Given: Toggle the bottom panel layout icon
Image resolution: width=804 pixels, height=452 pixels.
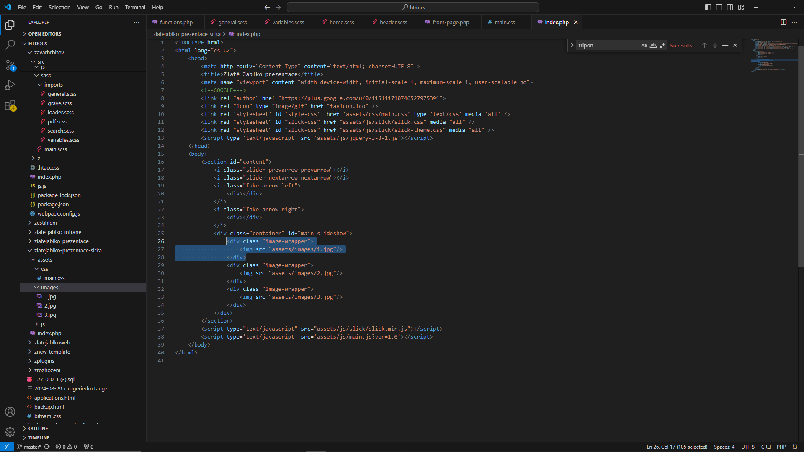Looking at the screenshot, I should coord(719,7).
